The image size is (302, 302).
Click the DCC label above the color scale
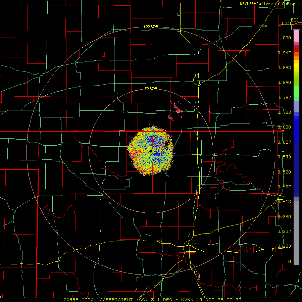click(295, 20)
